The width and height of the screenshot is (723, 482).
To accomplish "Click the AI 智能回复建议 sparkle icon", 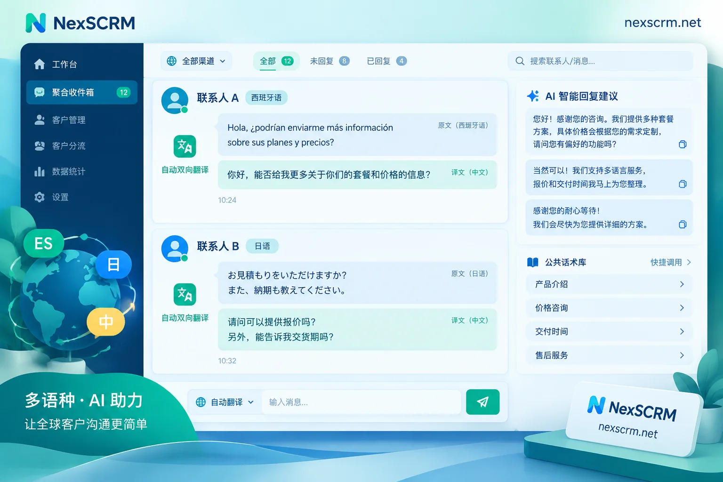I will (x=533, y=96).
